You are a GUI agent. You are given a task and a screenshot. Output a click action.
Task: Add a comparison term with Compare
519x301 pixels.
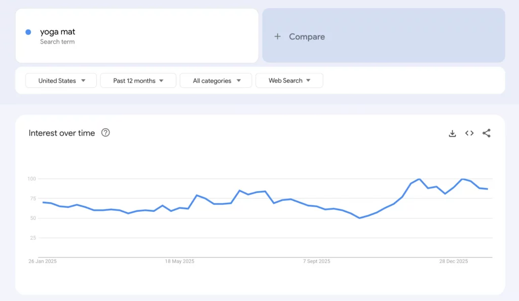click(x=384, y=35)
